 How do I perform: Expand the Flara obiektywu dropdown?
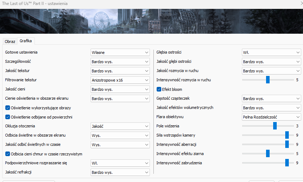[271, 117]
